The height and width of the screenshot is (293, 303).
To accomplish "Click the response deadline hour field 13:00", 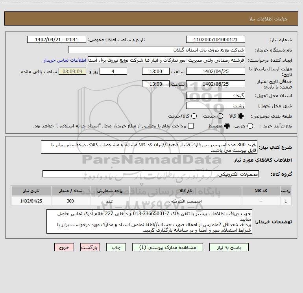I will point(156,71).
